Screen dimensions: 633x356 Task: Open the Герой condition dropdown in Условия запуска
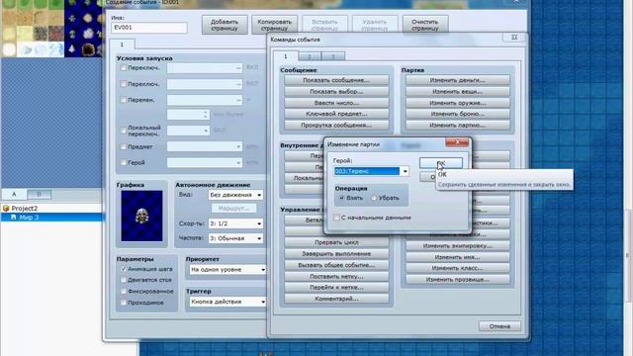[x=205, y=162]
